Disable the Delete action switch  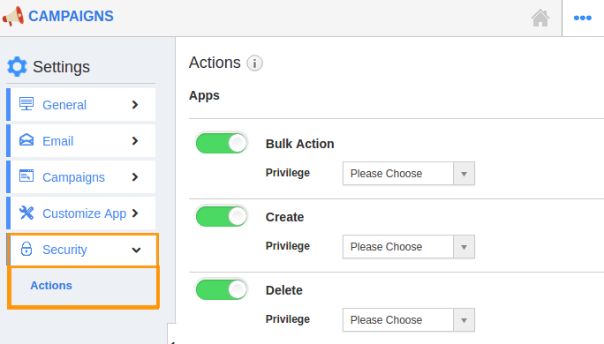221,289
